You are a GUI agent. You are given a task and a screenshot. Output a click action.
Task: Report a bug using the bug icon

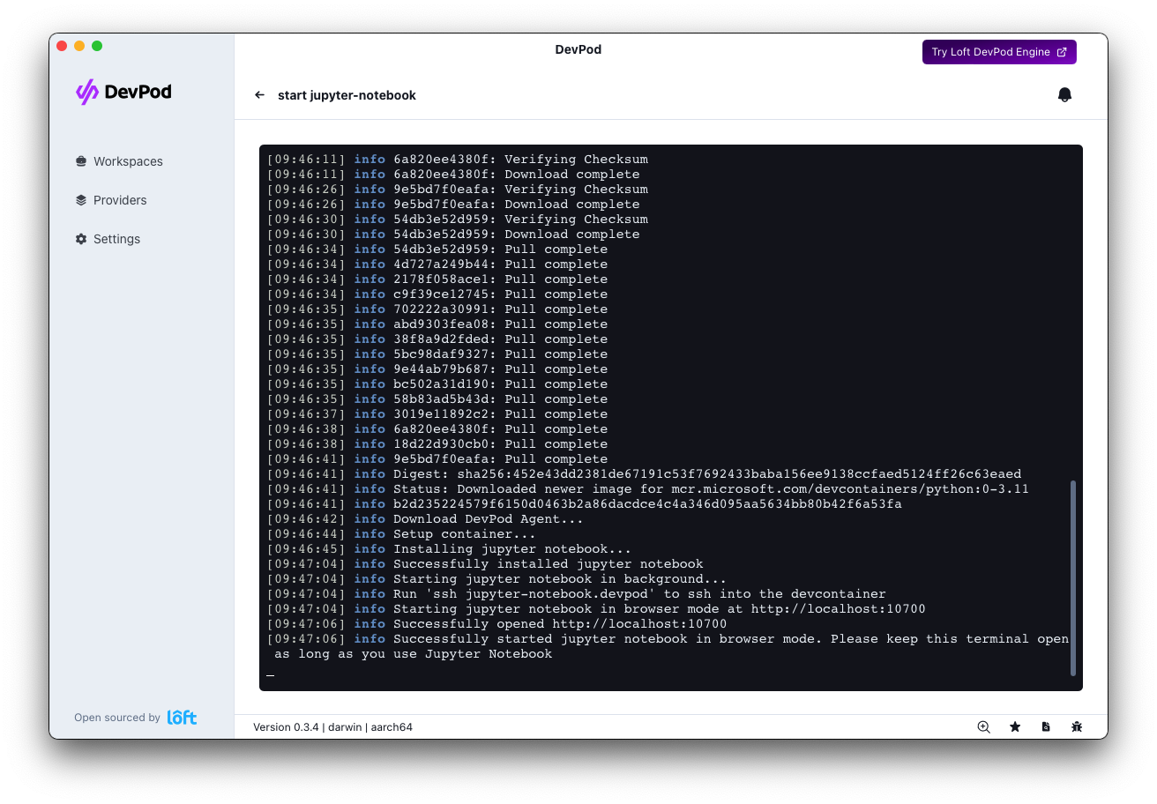pyautogui.click(x=1077, y=726)
